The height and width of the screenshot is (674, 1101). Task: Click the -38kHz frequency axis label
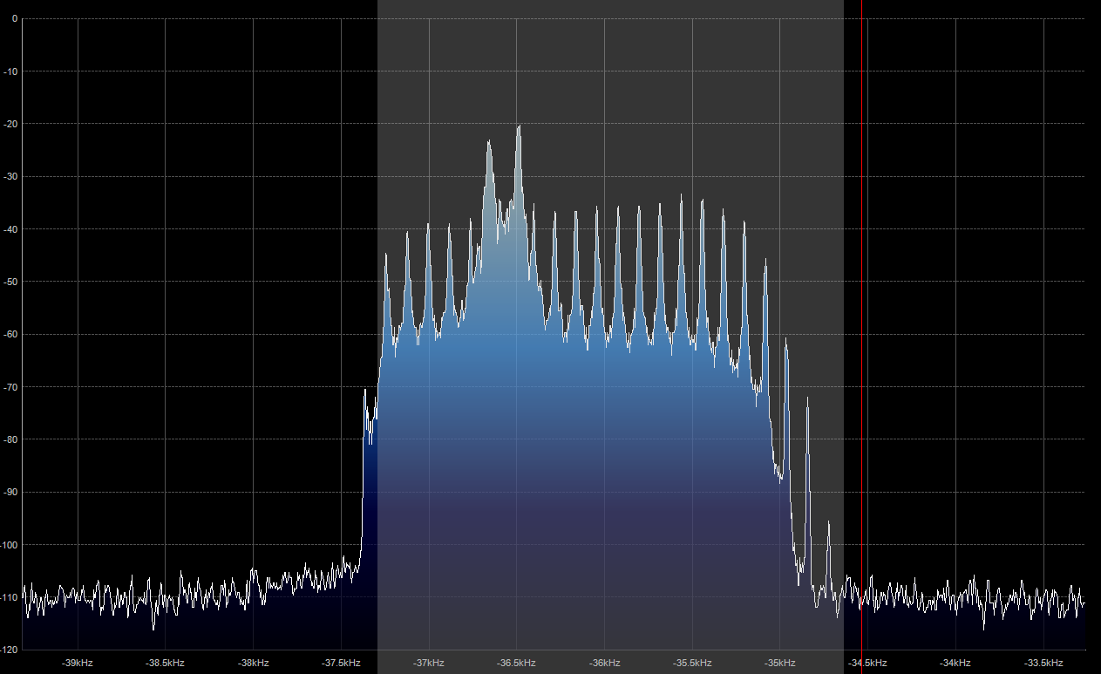tap(253, 663)
